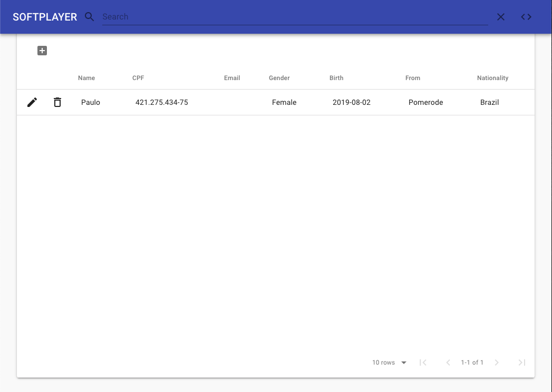Edit Paulo's row with the pencil icon
This screenshot has width=552, height=392.
click(x=32, y=102)
